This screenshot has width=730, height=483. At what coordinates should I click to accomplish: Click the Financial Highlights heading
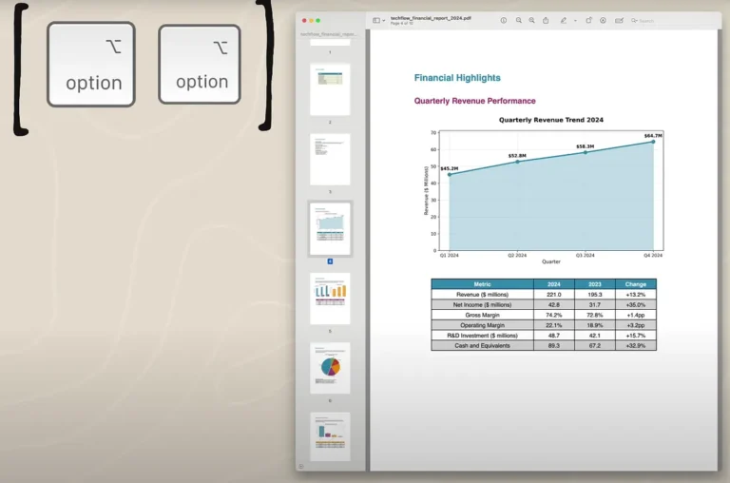click(457, 78)
